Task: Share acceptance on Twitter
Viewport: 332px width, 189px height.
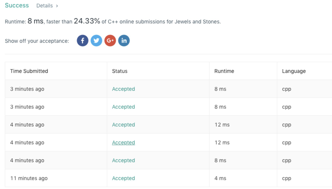Action: coord(96,41)
